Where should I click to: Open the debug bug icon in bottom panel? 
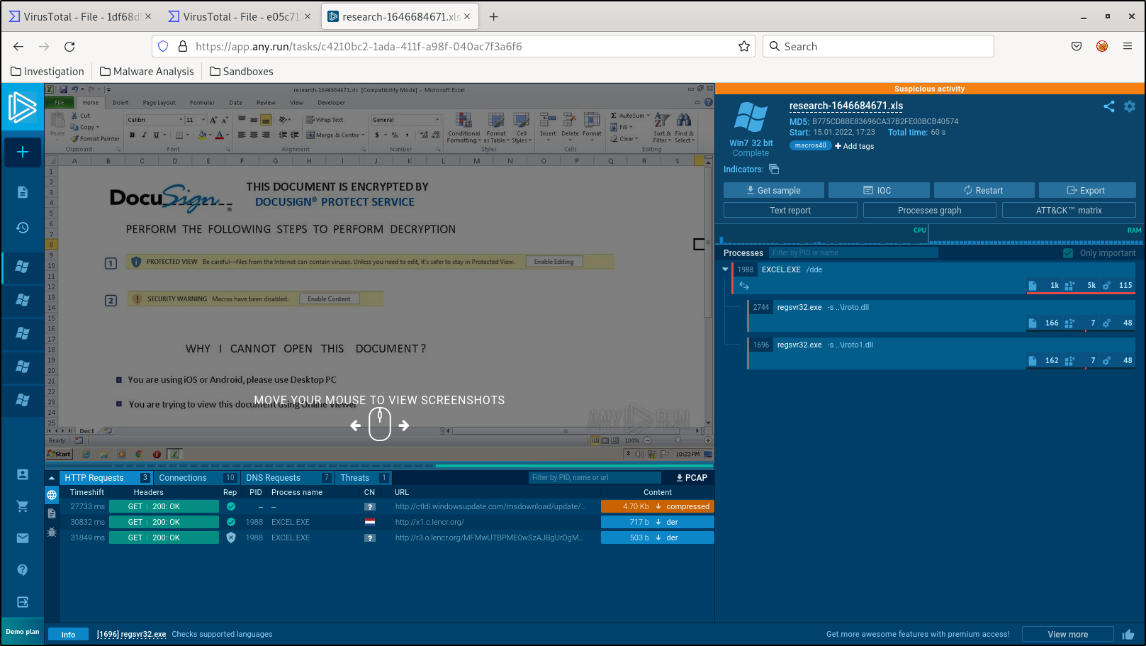[52, 532]
